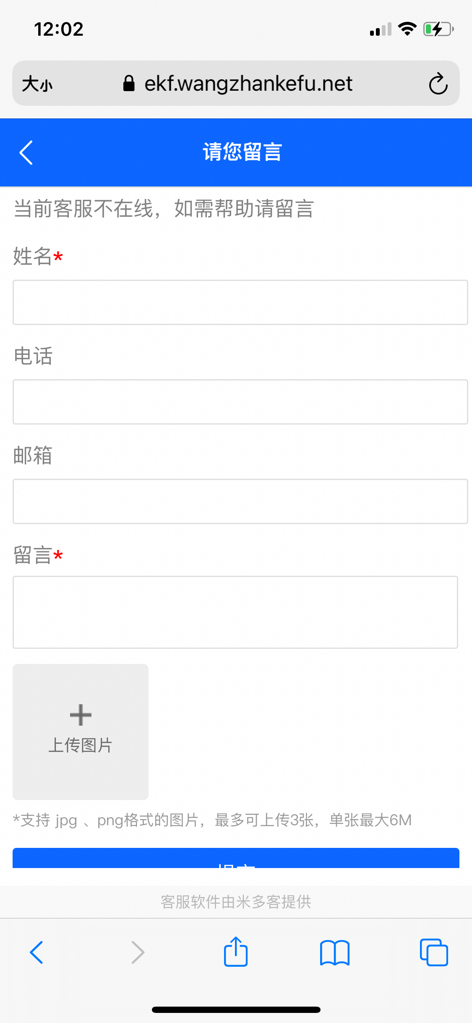Viewport: 472px width, 1023px height.
Task: Tap the ekf.wangzhankefu.net address bar
Action: click(x=248, y=84)
